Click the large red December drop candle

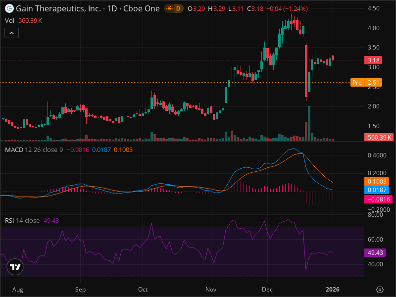pyautogui.click(x=306, y=71)
